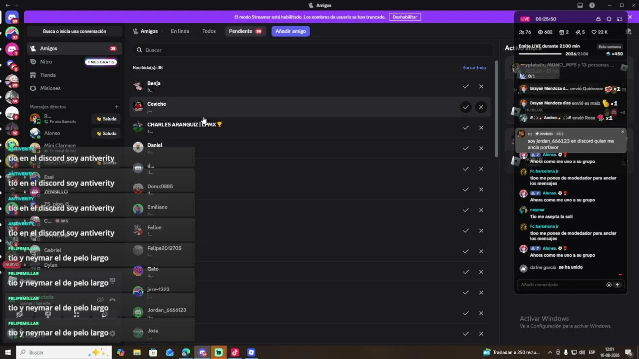The image size is (639, 359).
Task: Decline Ceviche's friend request
Action: [x=481, y=107]
